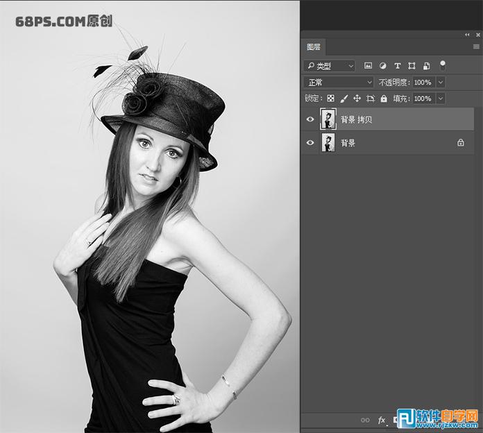Toggle visibility of the 背景 layer

point(310,143)
